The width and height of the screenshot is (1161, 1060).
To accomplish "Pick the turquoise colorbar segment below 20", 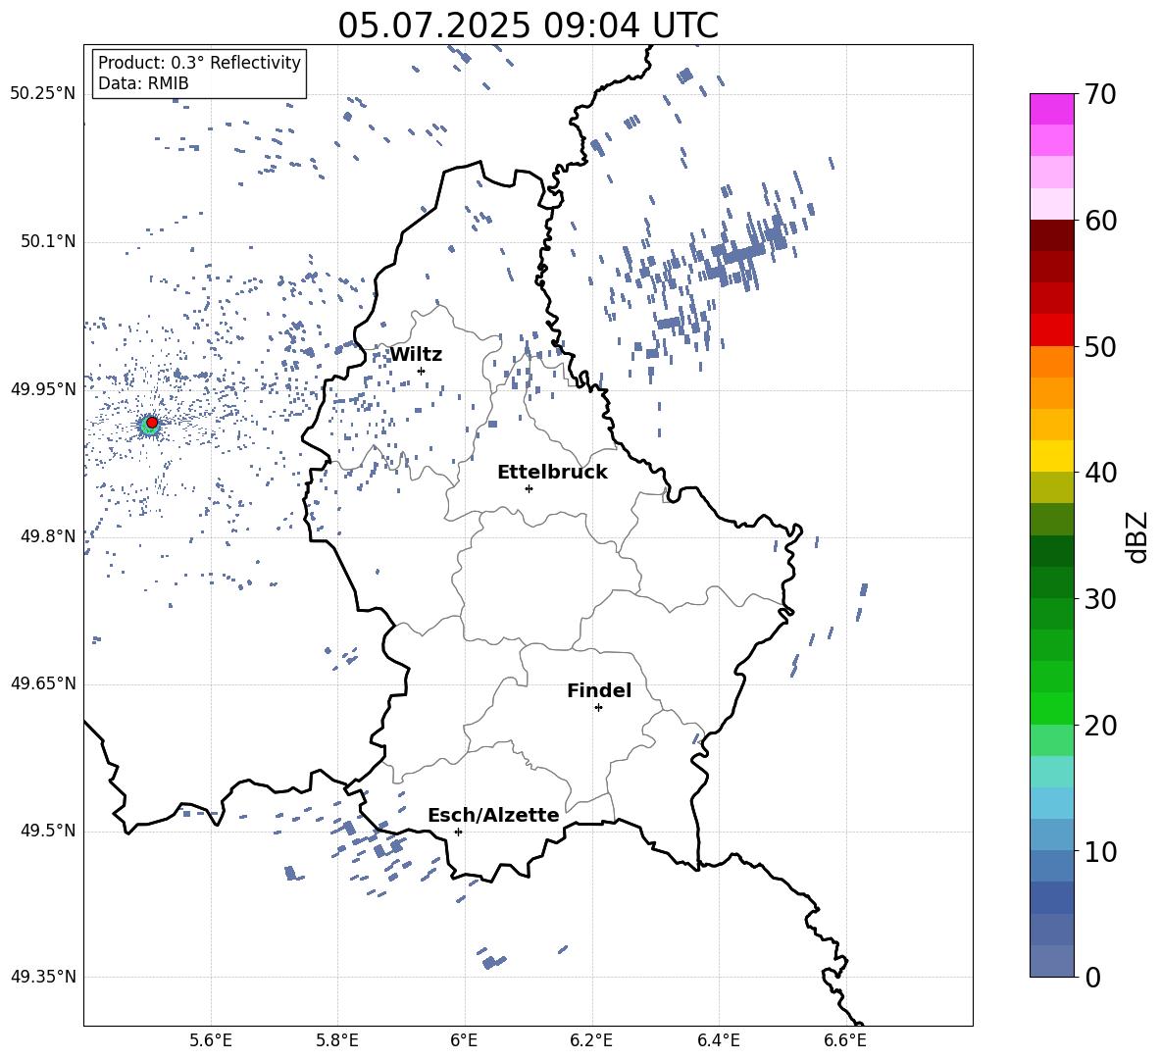I will click(x=1051, y=772).
